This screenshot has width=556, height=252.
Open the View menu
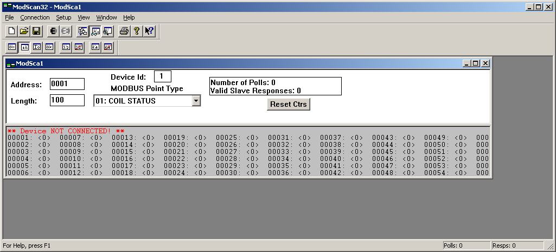pos(84,17)
